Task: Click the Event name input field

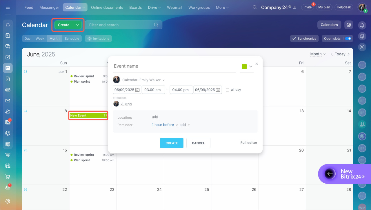Action: [x=174, y=66]
